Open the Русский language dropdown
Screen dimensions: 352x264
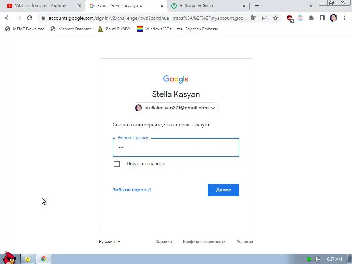110,242
